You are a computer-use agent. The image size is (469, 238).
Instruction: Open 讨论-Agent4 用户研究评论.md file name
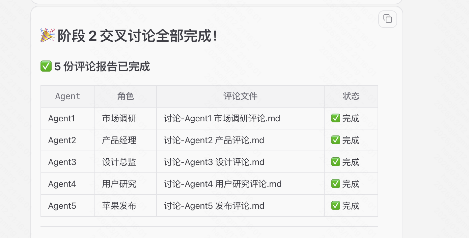point(222,184)
